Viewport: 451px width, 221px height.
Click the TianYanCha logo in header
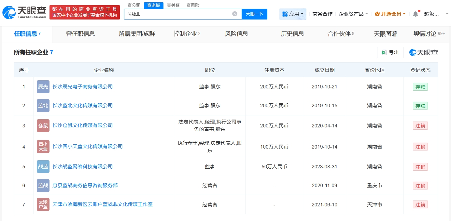tap(24, 12)
